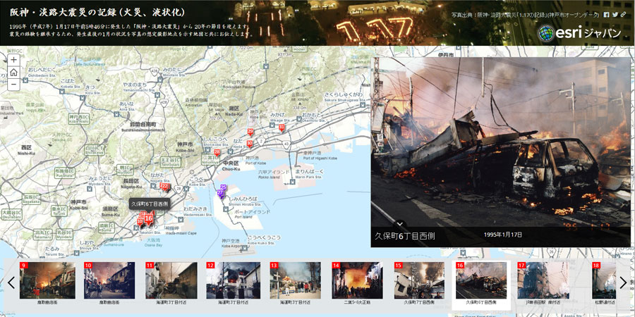This screenshot has width=635, height=317.
Task: Share story on Twitter
Action: (615, 15)
